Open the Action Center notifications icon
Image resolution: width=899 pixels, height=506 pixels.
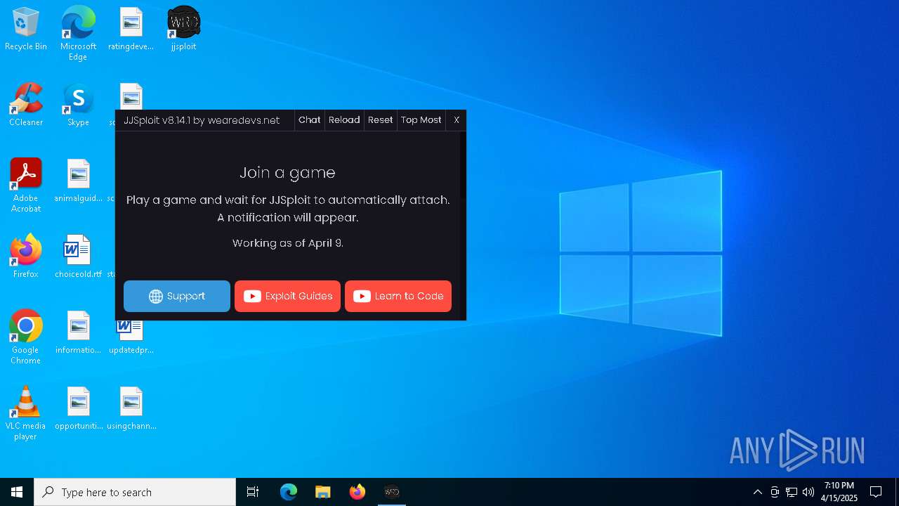click(x=876, y=492)
